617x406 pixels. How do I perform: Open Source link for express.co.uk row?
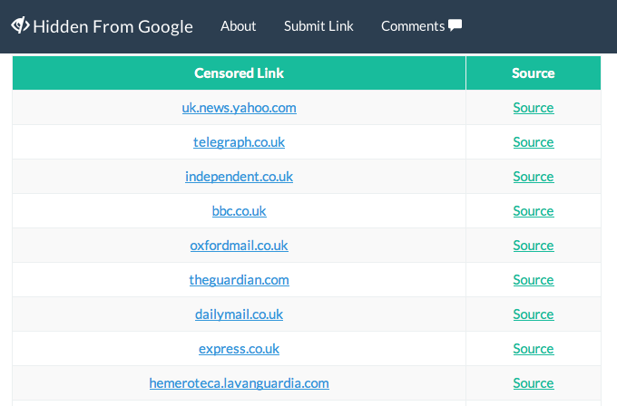coord(534,349)
